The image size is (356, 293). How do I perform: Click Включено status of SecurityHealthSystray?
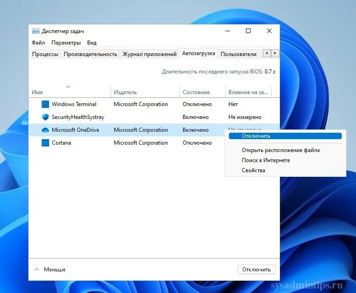(x=195, y=117)
